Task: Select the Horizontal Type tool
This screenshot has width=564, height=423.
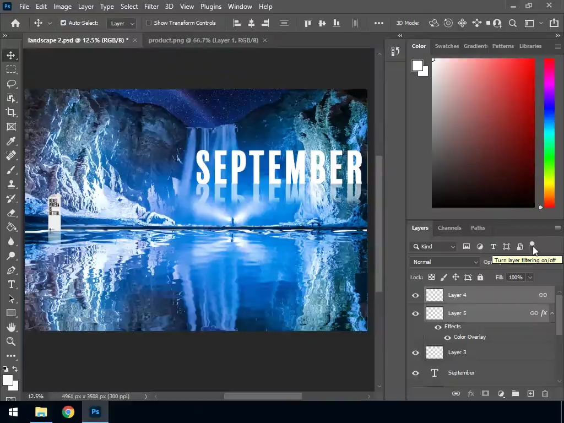Action: pyautogui.click(x=11, y=285)
